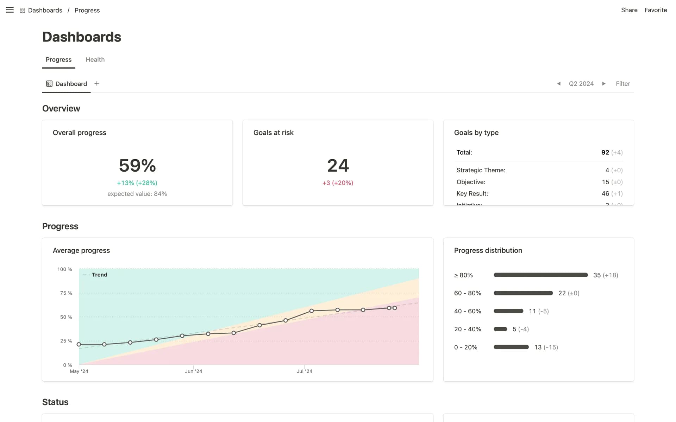Screen dimensions: 676x422
Task: Click the Favorite button top right
Action: pos(656,10)
